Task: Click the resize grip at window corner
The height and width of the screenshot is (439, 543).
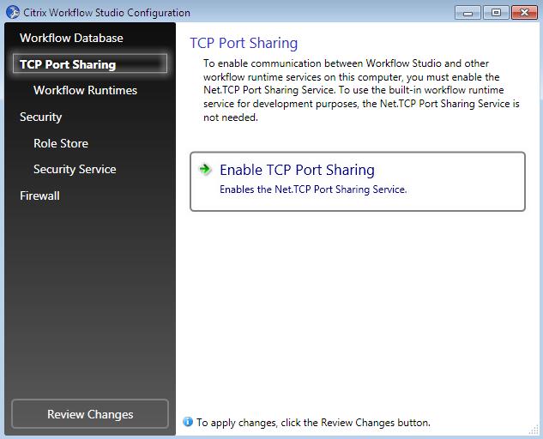Action: point(534,430)
